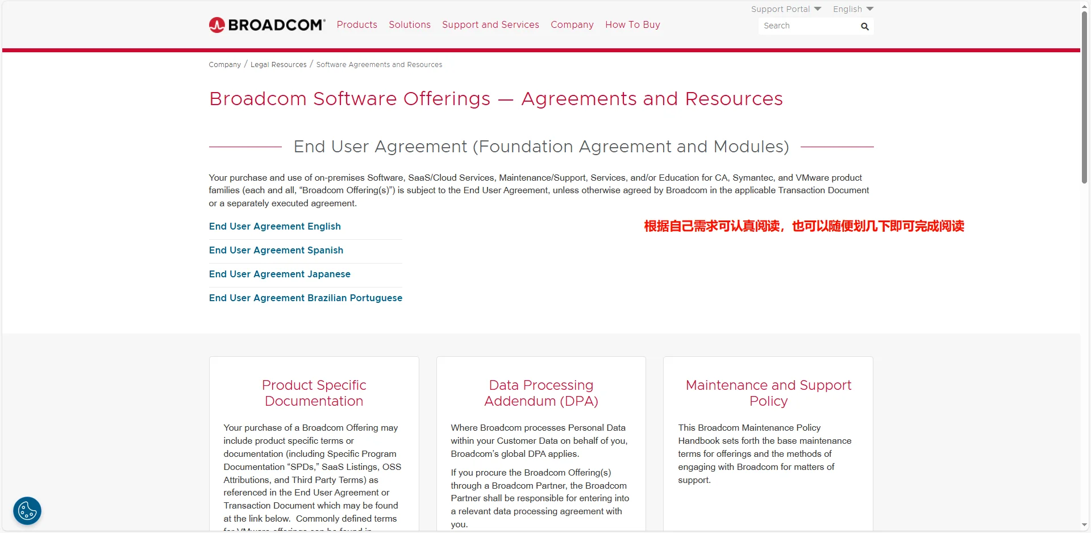Click the Broadcom logo
The image size is (1091, 533).
click(x=267, y=25)
